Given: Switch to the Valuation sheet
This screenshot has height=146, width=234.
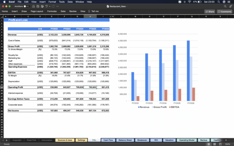Looking at the screenshot, I should pyautogui.click(x=169, y=140).
